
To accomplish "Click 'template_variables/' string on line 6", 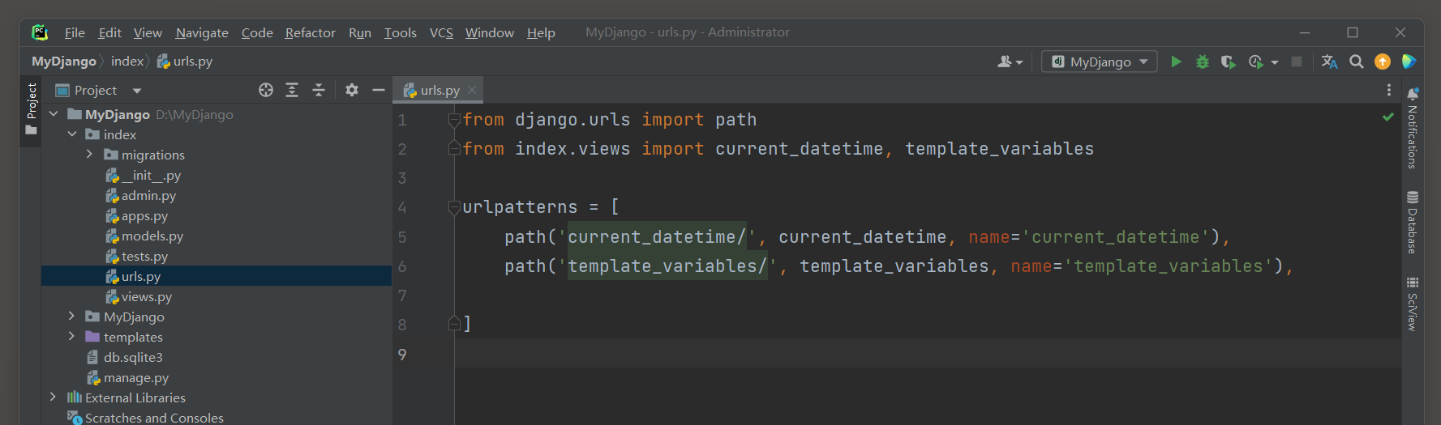I will point(668,266).
